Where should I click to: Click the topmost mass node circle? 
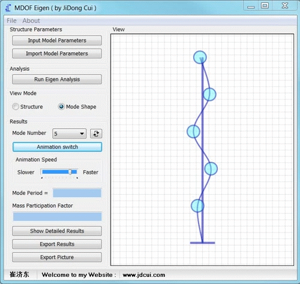(200, 58)
